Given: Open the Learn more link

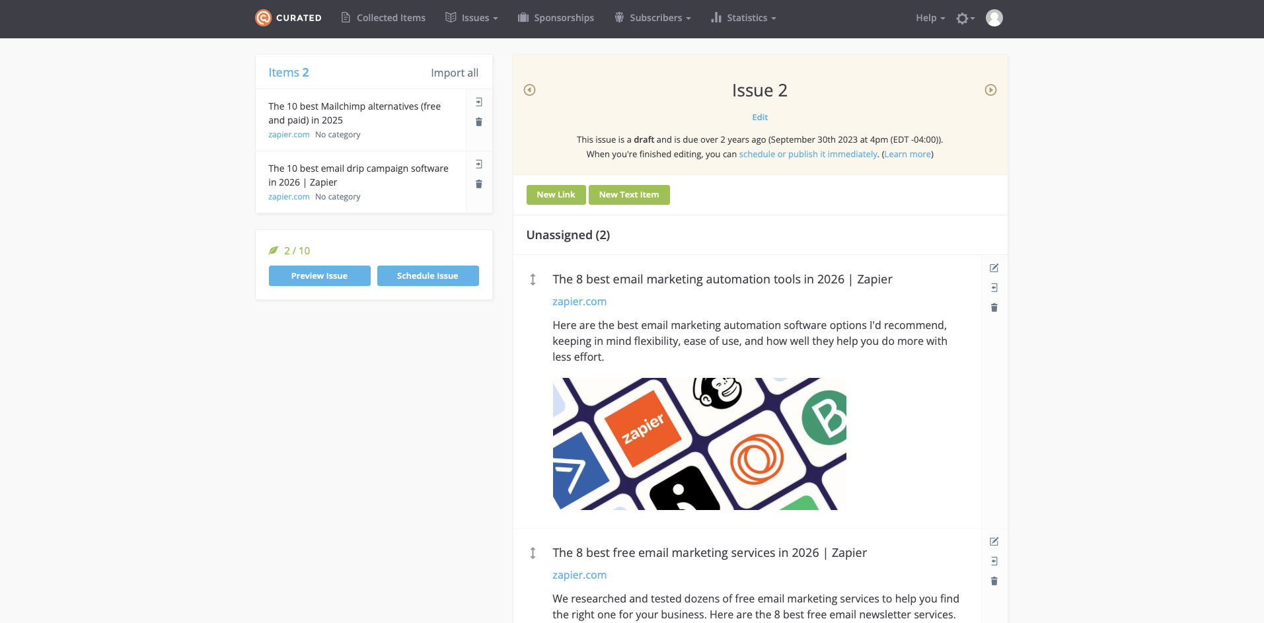Looking at the screenshot, I should (x=907, y=154).
